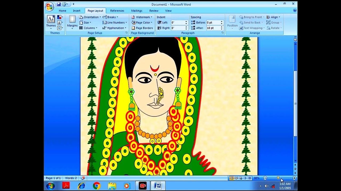This screenshot has height=191, width=341.
Task: Open the Home tab
Action: (62, 11)
